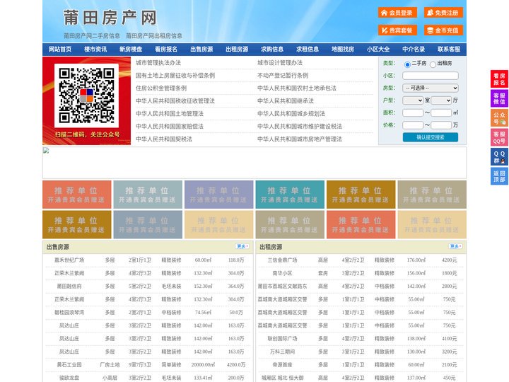Open 地图找房 in navigation bar

click(x=343, y=50)
